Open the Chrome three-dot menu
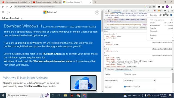The image size is (174, 98). tap(172, 7)
